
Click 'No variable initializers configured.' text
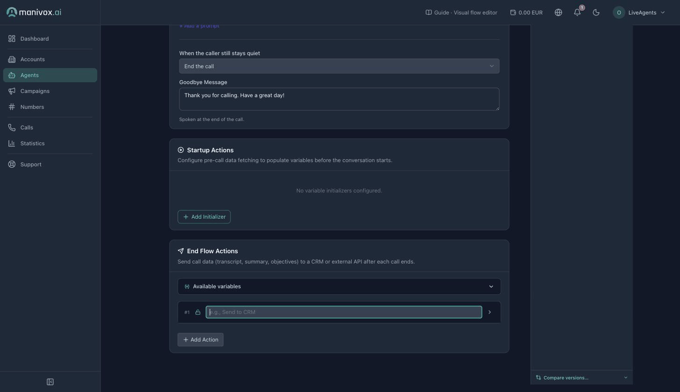point(339,191)
